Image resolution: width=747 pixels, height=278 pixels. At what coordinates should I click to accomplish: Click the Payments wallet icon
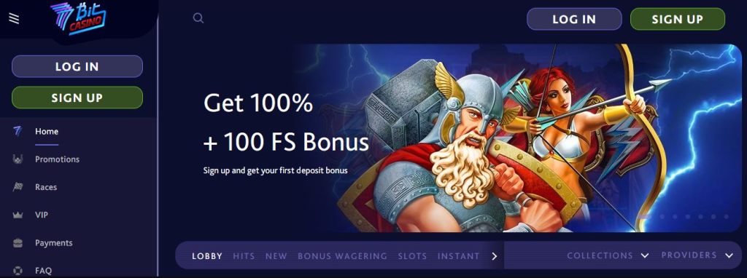[x=18, y=243]
